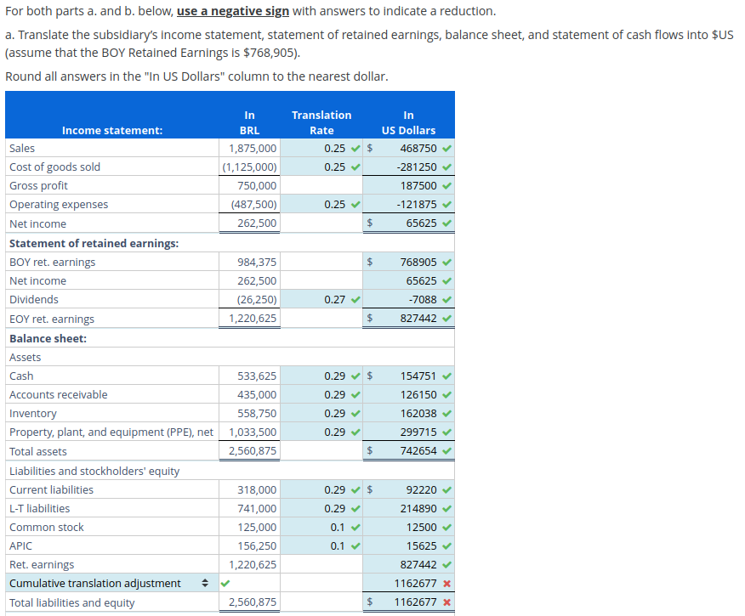
Task: Open the Cumulative translation adjustment account selector
Action: coord(205,583)
